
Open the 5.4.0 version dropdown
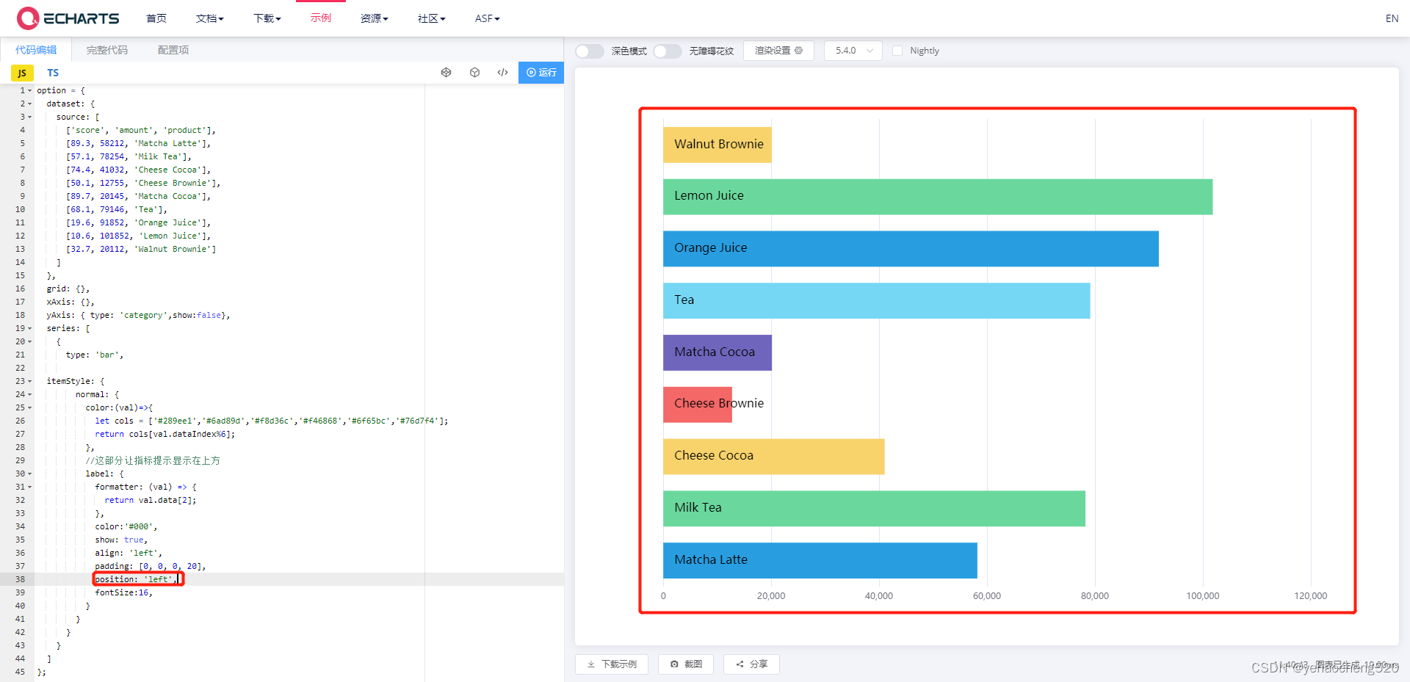click(853, 51)
